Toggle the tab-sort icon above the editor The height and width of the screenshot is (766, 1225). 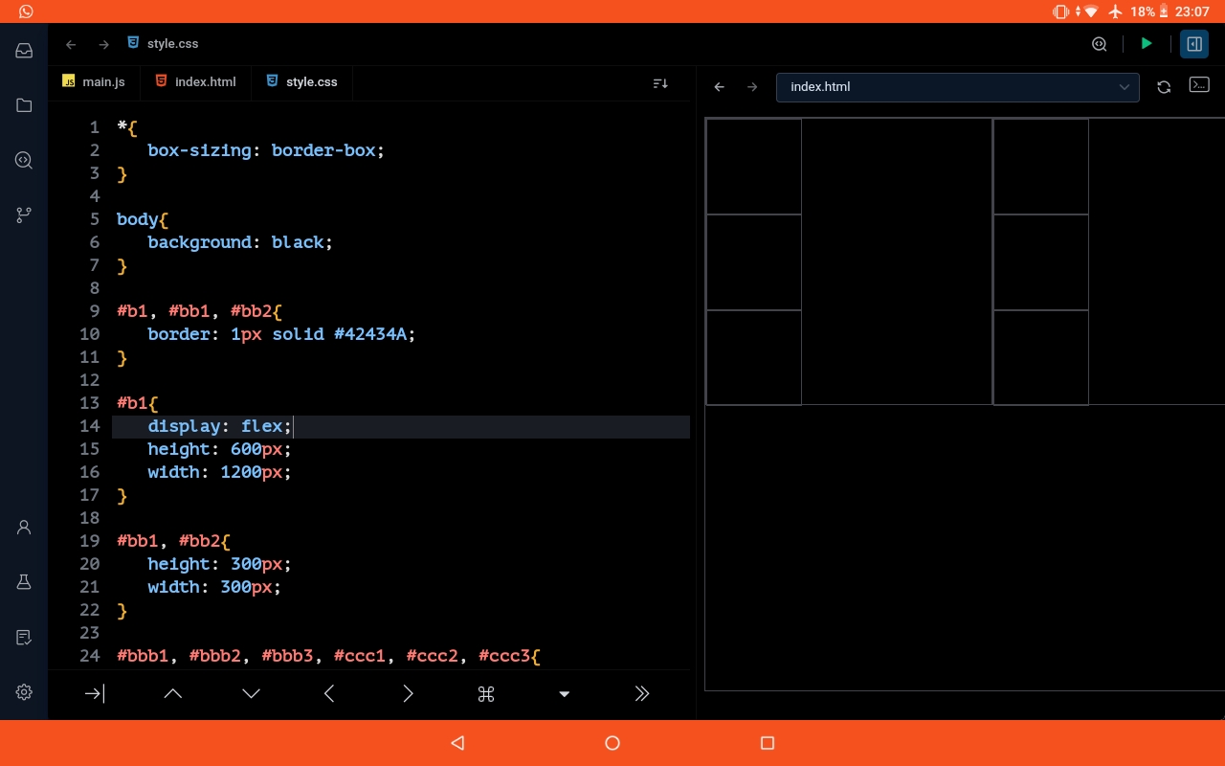click(659, 83)
